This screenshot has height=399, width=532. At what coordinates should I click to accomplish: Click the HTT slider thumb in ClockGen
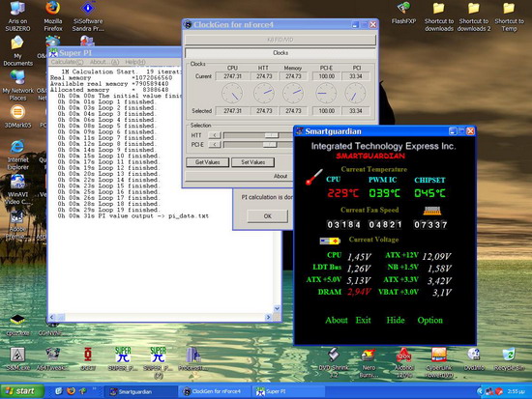click(x=272, y=135)
